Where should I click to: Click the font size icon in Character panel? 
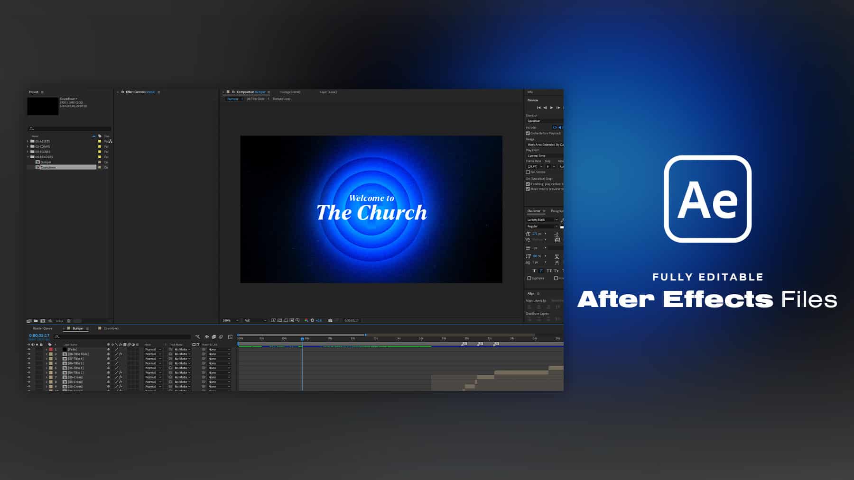click(x=528, y=234)
